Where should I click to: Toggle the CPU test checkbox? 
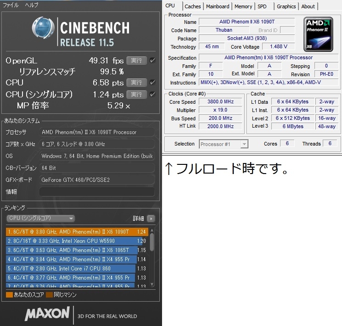click(152, 83)
